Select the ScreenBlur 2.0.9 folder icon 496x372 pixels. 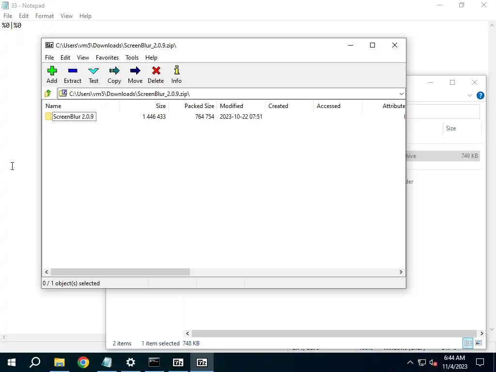click(x=48, y=116)
